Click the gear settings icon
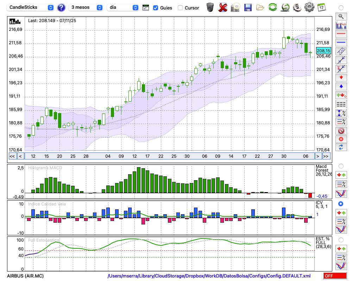Viewport: 352px width, 281px height. 309,7
